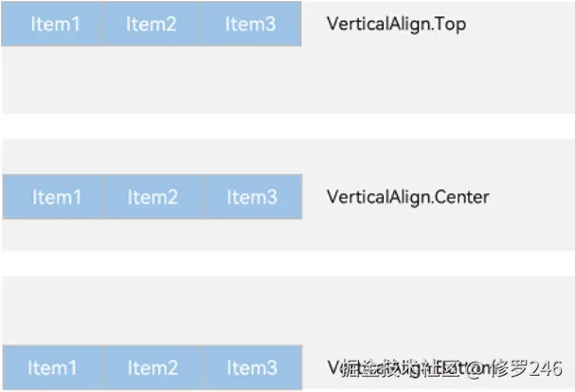The height and width of the screenshot is (392, 575).
Task: Click Item1 in the bottom-aligned row
Action: click(x=52, y=367)
